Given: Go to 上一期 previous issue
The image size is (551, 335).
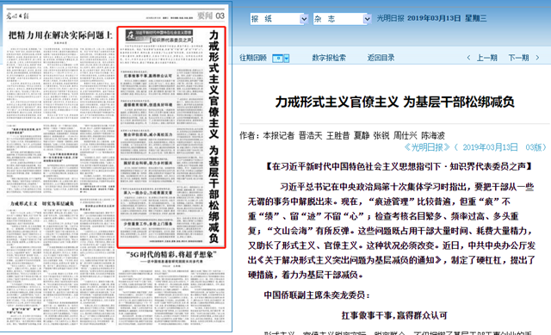Looking at the screenshot, I should 486,58.
